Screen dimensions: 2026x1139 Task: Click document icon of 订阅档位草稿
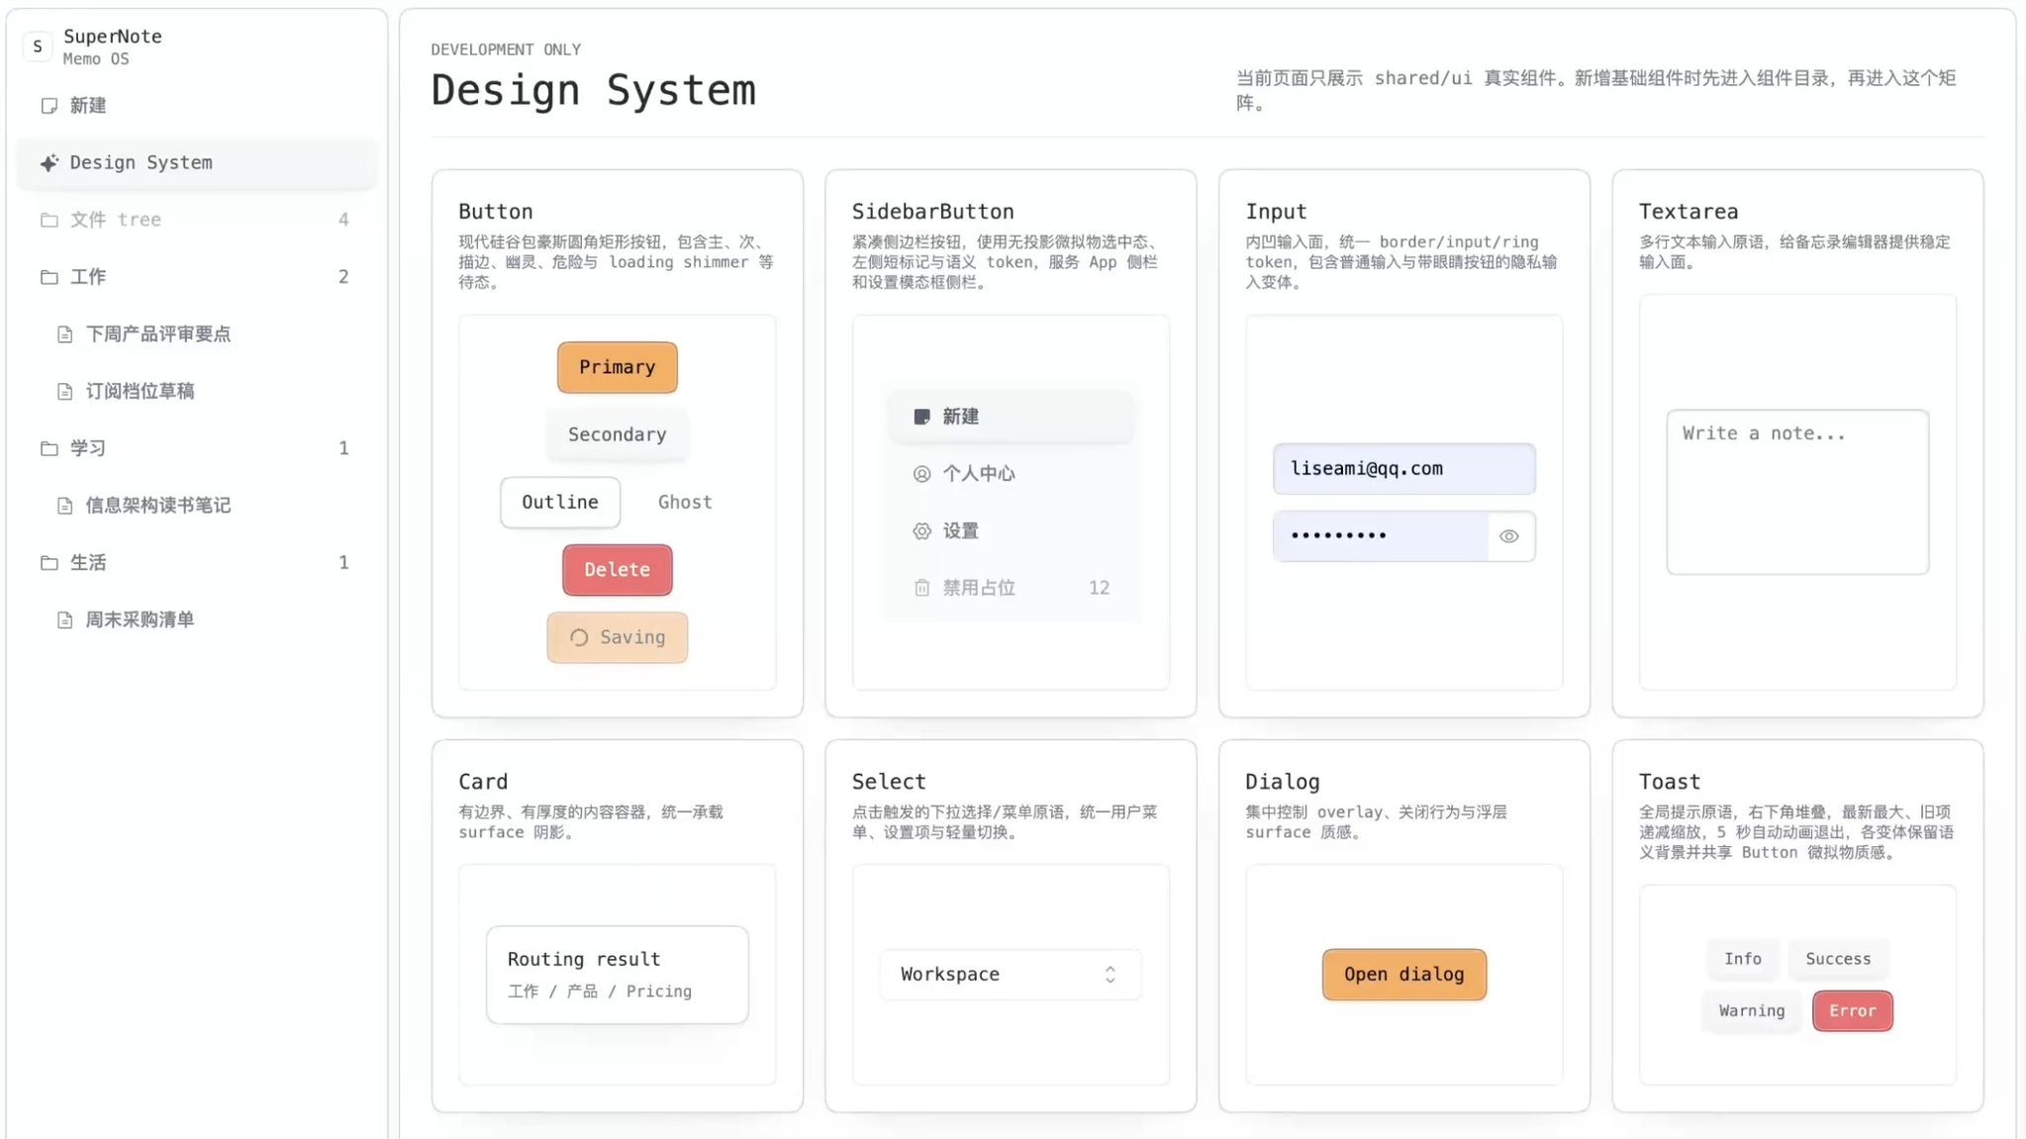pos(65,392)
